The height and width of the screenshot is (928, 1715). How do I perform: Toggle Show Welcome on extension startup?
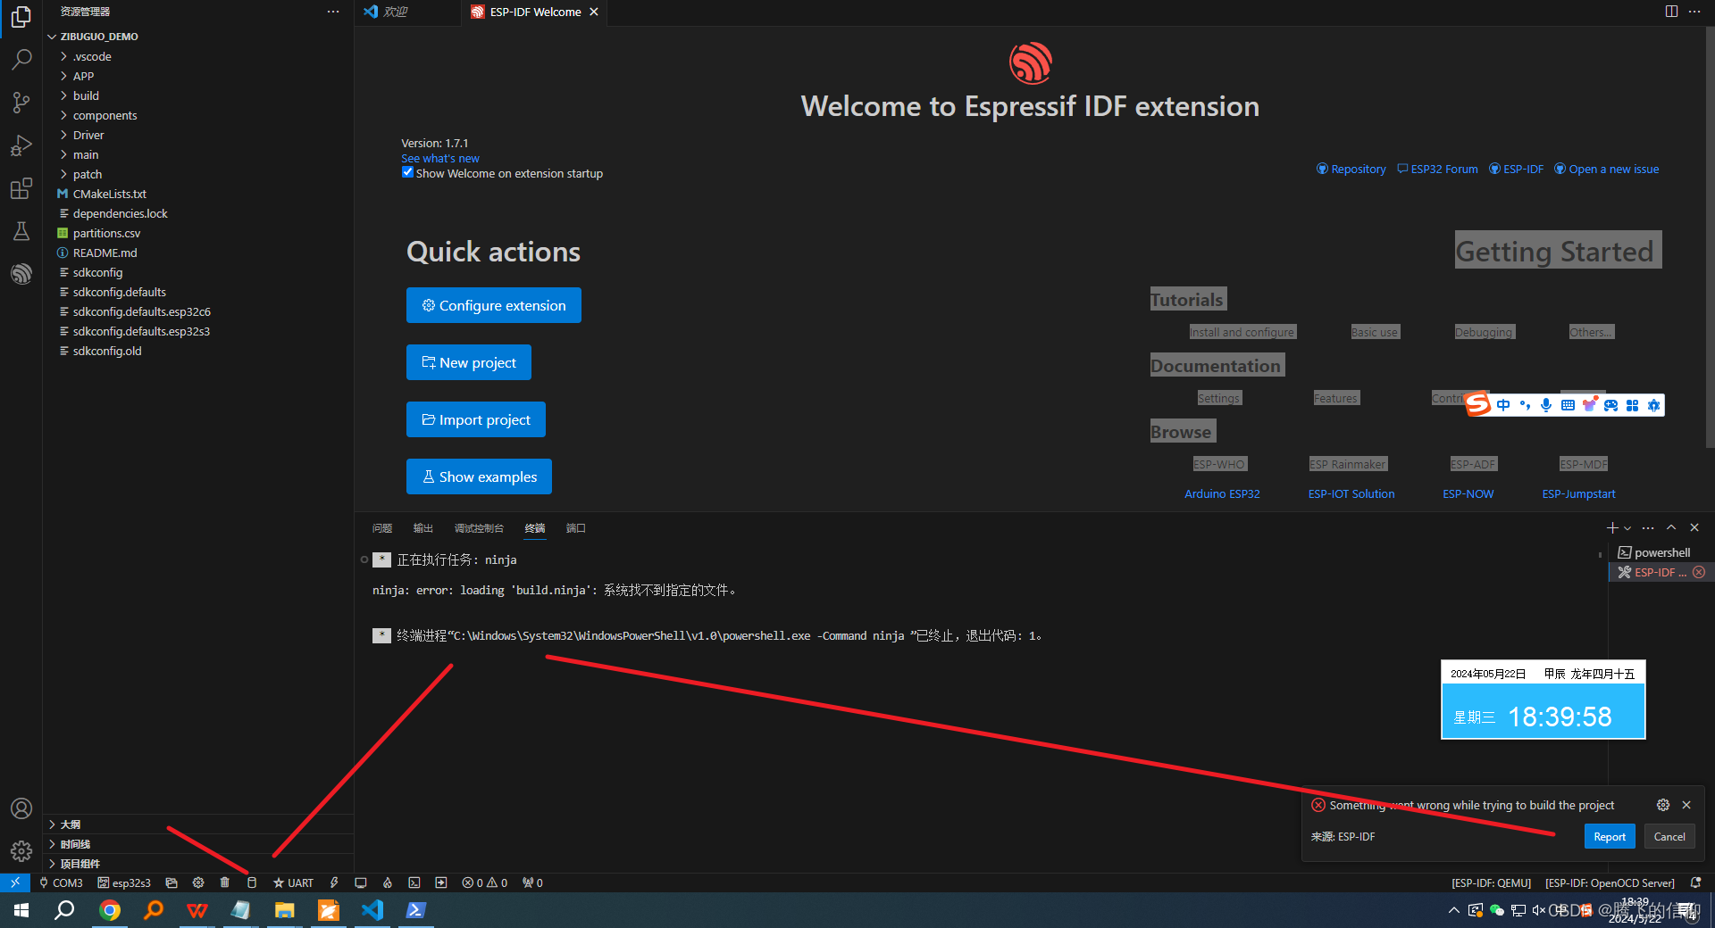tap(407, 172)
